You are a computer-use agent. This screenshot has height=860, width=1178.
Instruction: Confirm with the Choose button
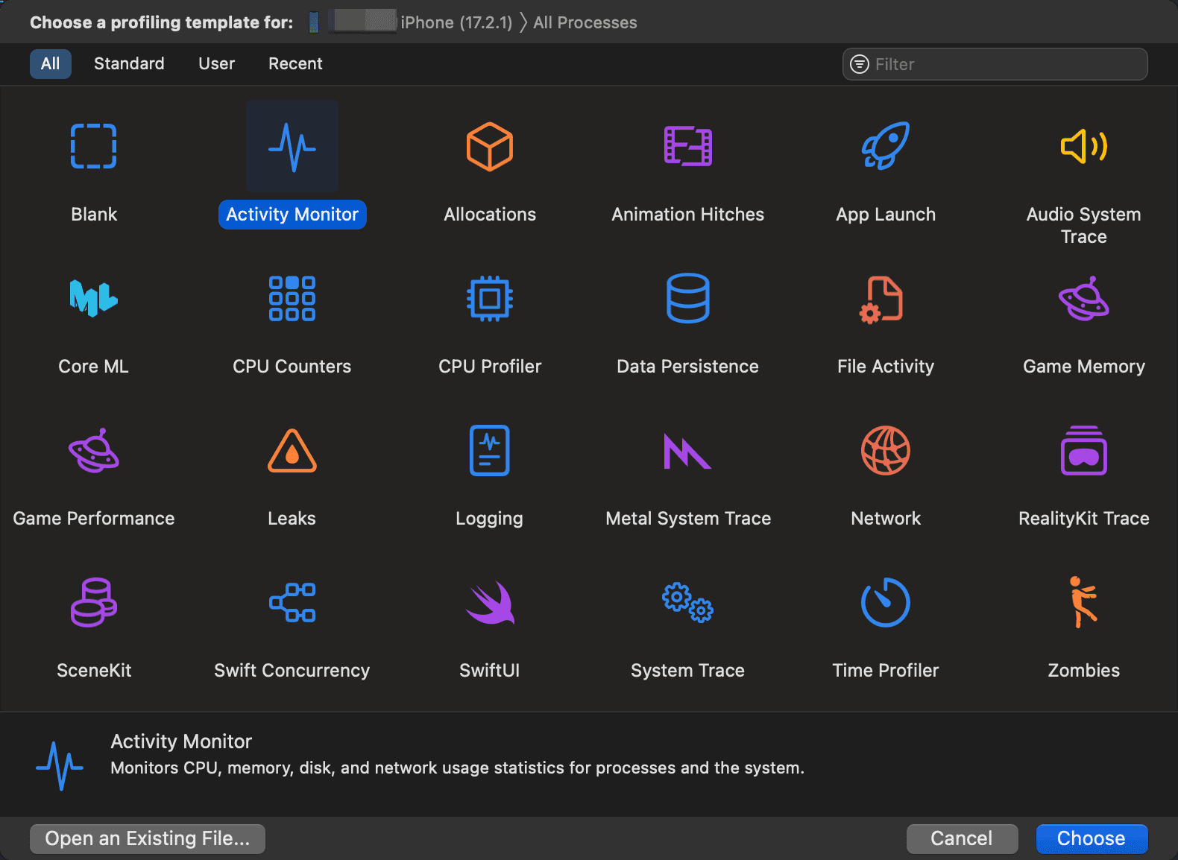tap(1092, 838)
